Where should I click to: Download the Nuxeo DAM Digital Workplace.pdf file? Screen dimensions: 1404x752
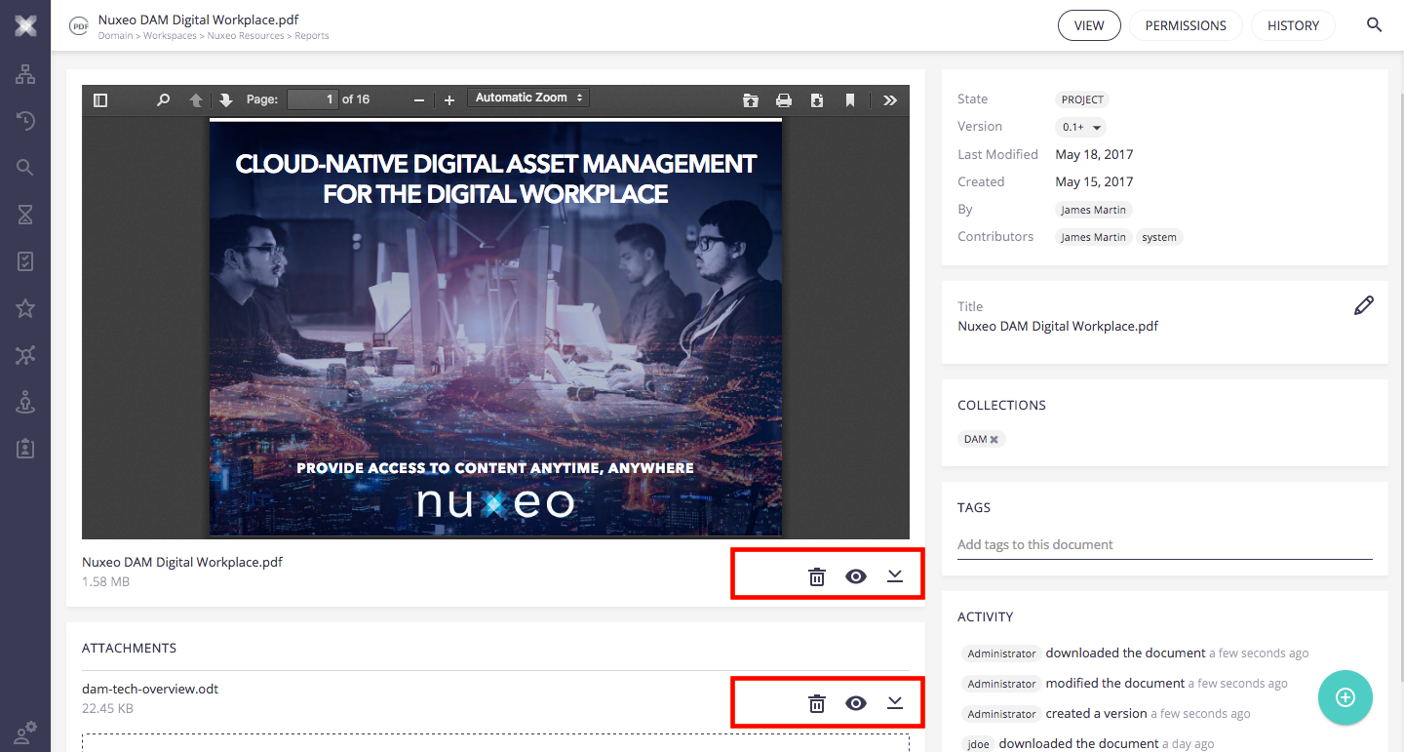click(x=895, y=576)
